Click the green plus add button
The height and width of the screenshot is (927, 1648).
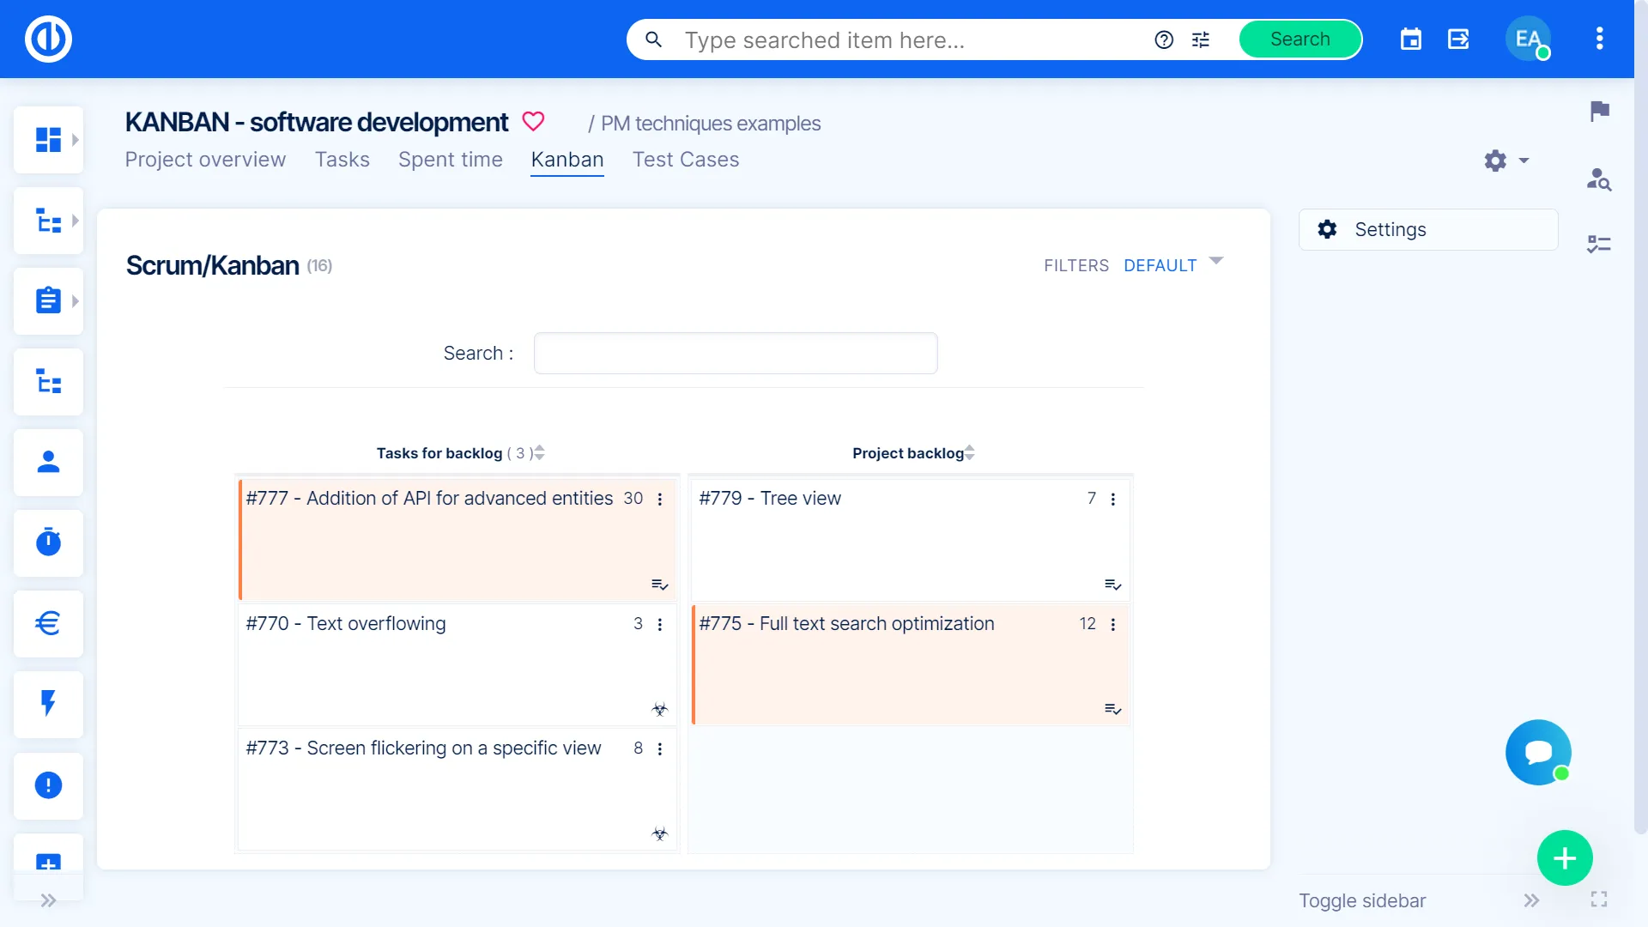click(x=1564, y=857)
